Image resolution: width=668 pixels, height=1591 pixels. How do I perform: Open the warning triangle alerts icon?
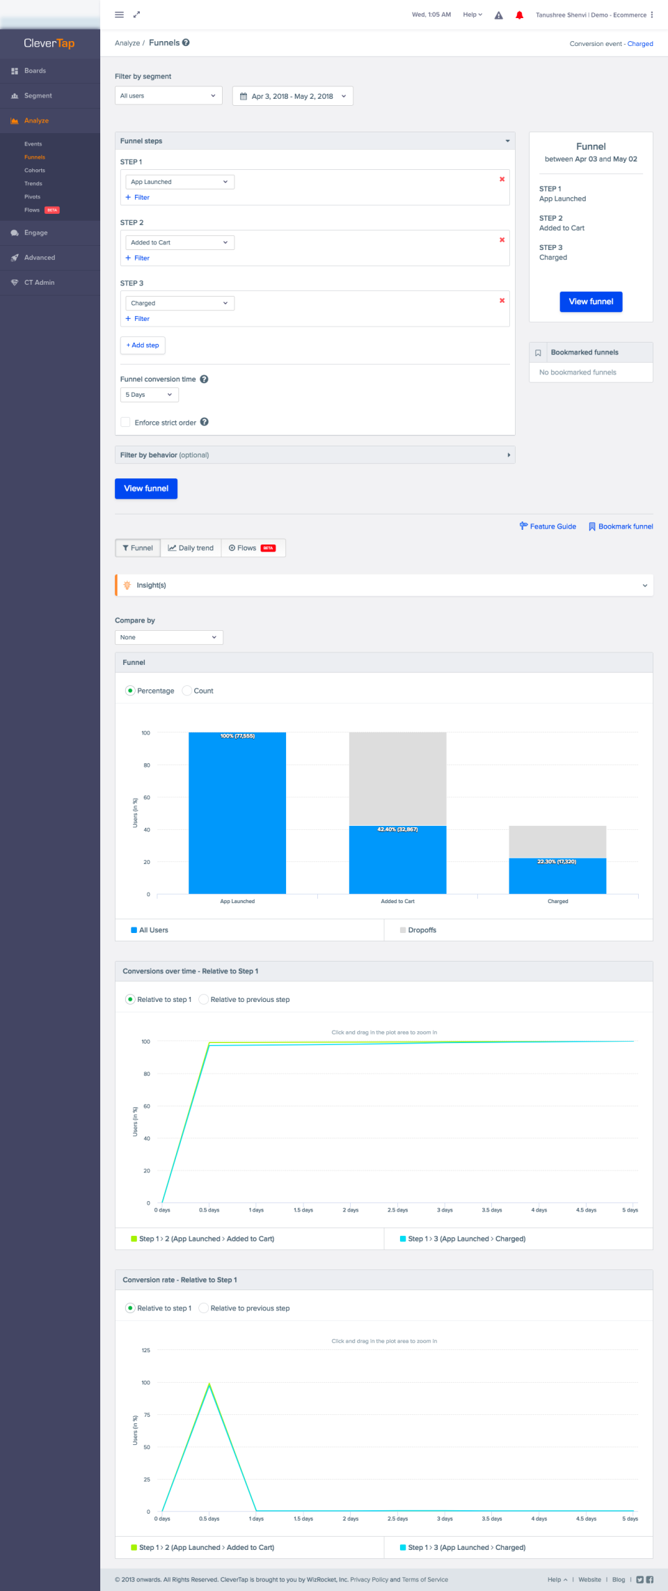point(499,15)
